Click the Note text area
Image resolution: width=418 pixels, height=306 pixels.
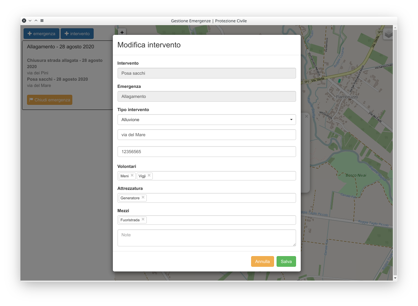pos(206,238)
